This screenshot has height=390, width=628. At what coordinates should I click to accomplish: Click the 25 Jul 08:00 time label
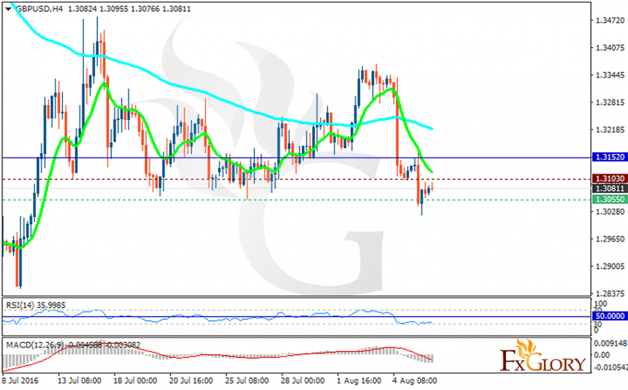(x=247, y=380)
